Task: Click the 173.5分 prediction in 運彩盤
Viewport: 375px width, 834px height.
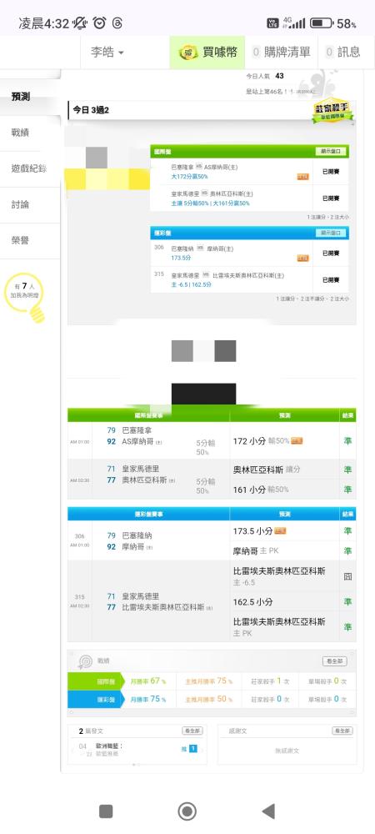Action: [x=181, y=258]
